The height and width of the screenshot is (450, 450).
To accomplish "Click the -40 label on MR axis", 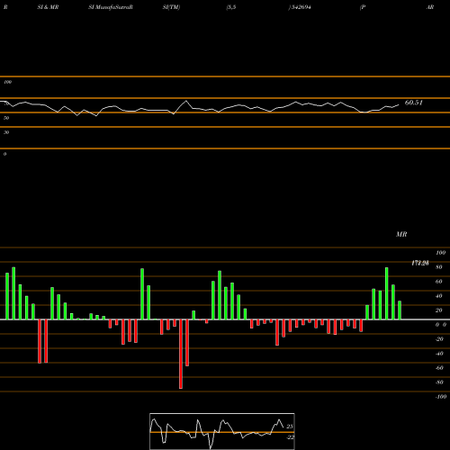I will tap(439, 354).
